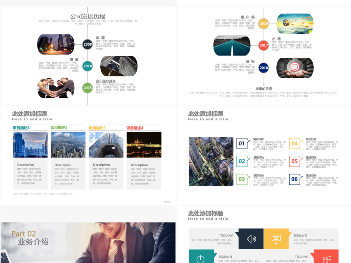This screenshot has height=263, width=351.
Task: Click the 发展 heading
Action: click(x=74, y=60)
